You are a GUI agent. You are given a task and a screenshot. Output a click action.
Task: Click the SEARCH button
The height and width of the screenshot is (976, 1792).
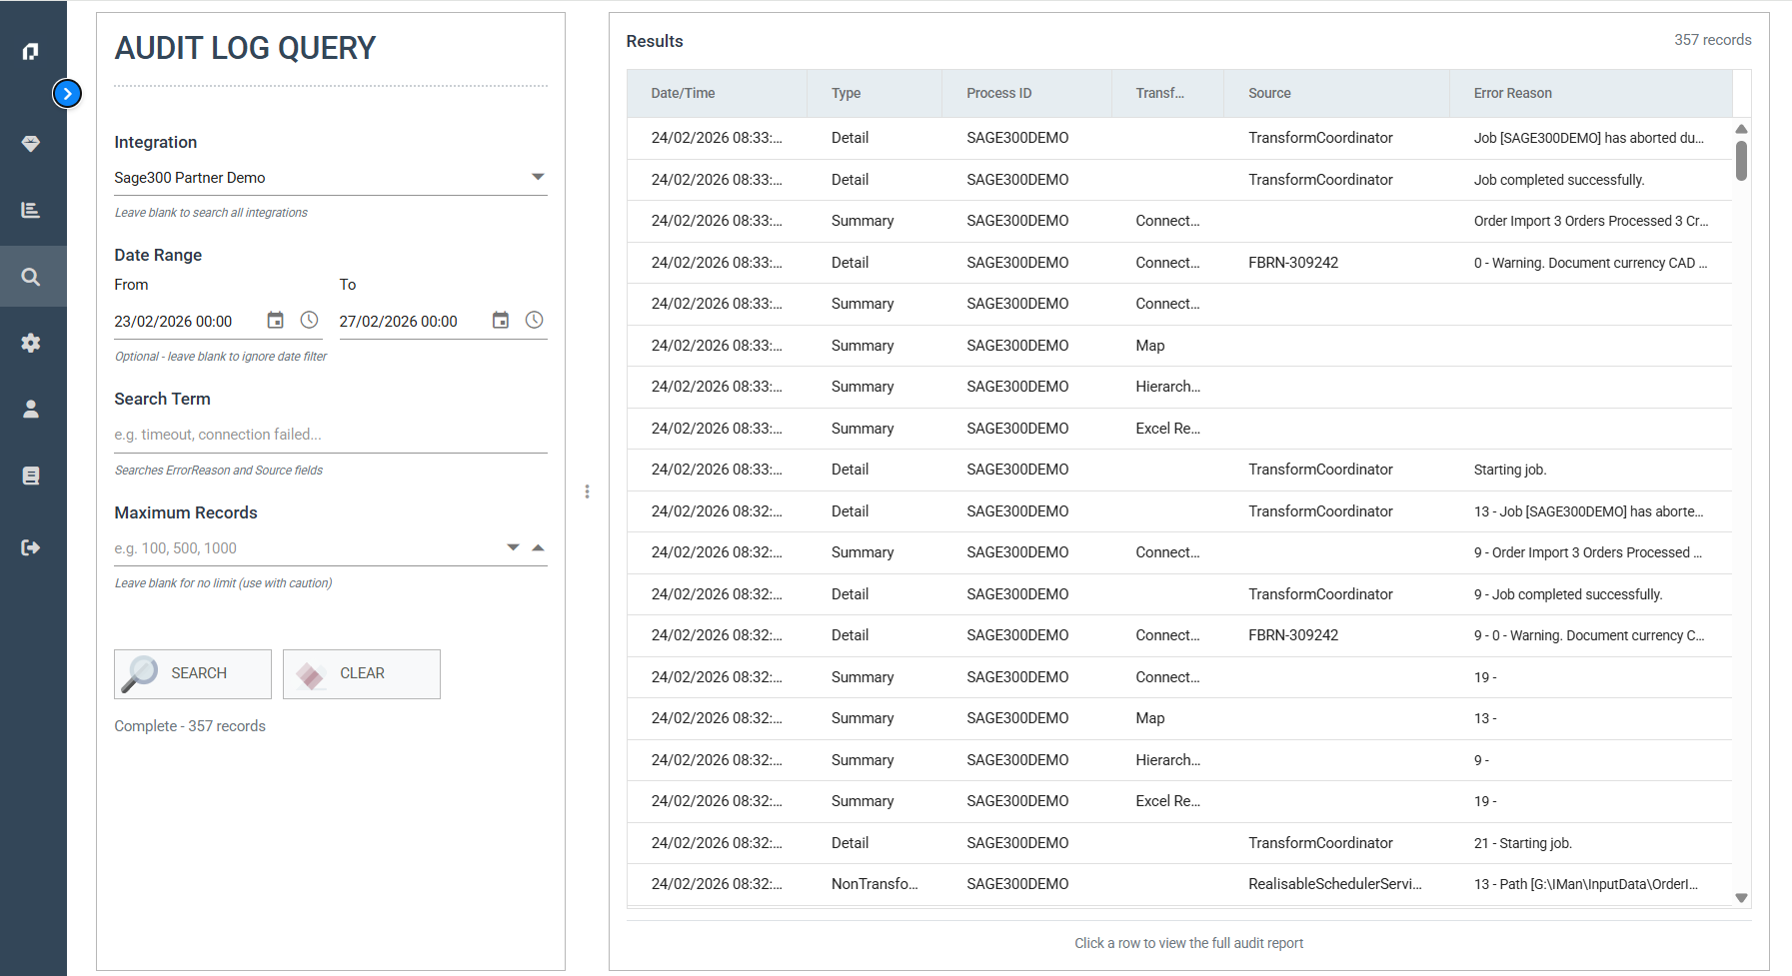coord(193,673)
